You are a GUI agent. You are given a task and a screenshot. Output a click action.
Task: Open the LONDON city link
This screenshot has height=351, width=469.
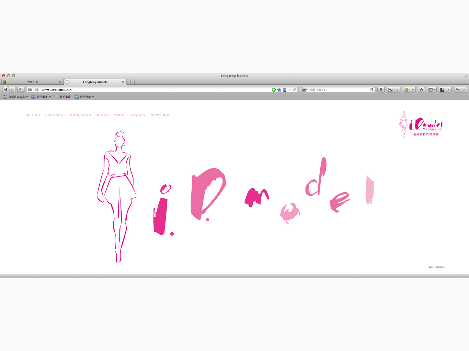tap(137, 115)
